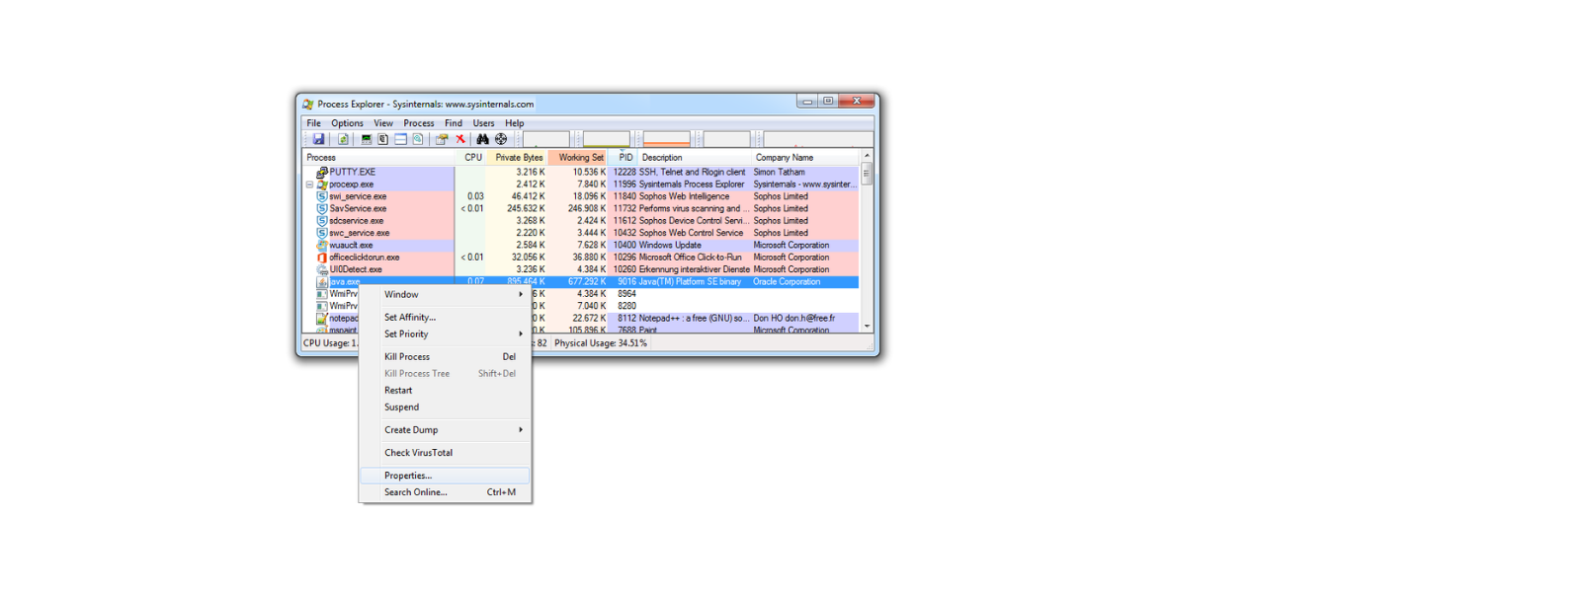Click the Refresh Now toolbar icon
Image resolution: width=1581 pixels, height=592 pixels.
click(x=343, y=139)
